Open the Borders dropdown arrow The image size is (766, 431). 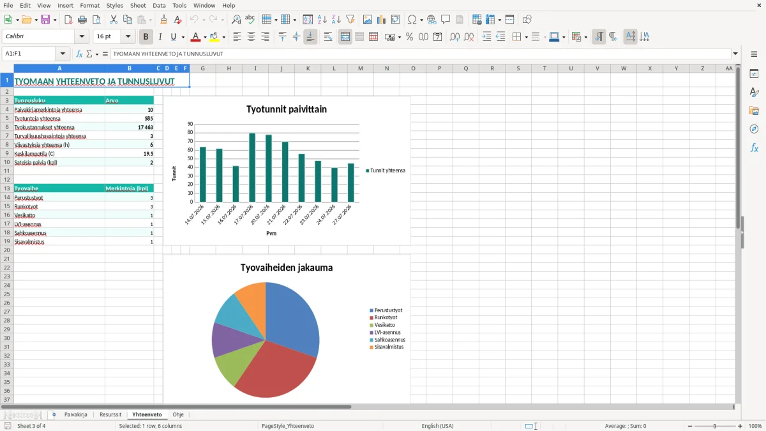(526, 37)
